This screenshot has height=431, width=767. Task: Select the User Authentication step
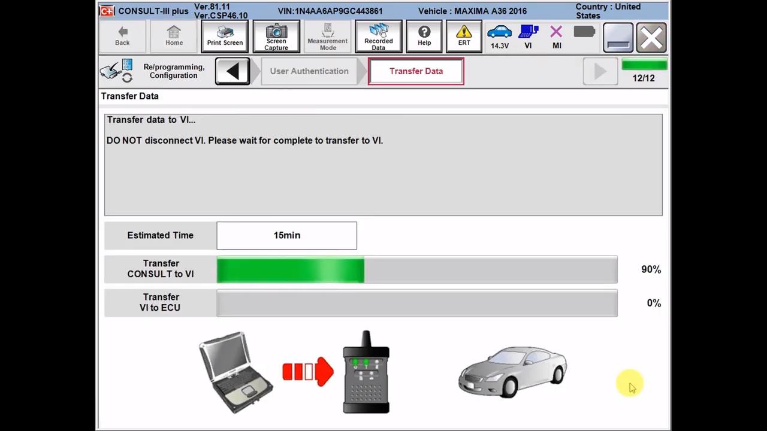tap(309, 71)
